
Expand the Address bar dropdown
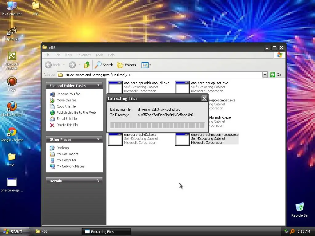[265, 75]
